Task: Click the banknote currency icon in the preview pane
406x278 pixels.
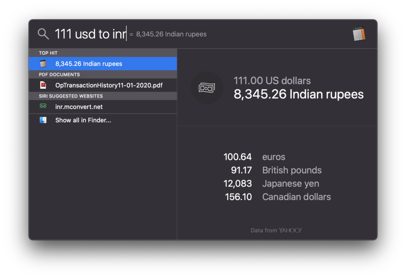Action: pos(207,88)
